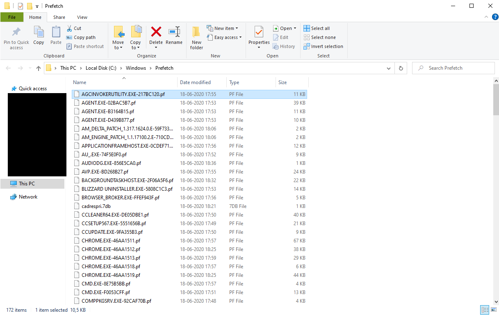The width and height of the screenshot is (499, 315).
Task: Click the Edit ribbon button
Action: [281, 37]
